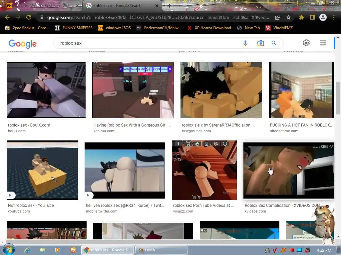
Task: Click the horizontal scrollbar left arrow
Action: click(2, 242)
